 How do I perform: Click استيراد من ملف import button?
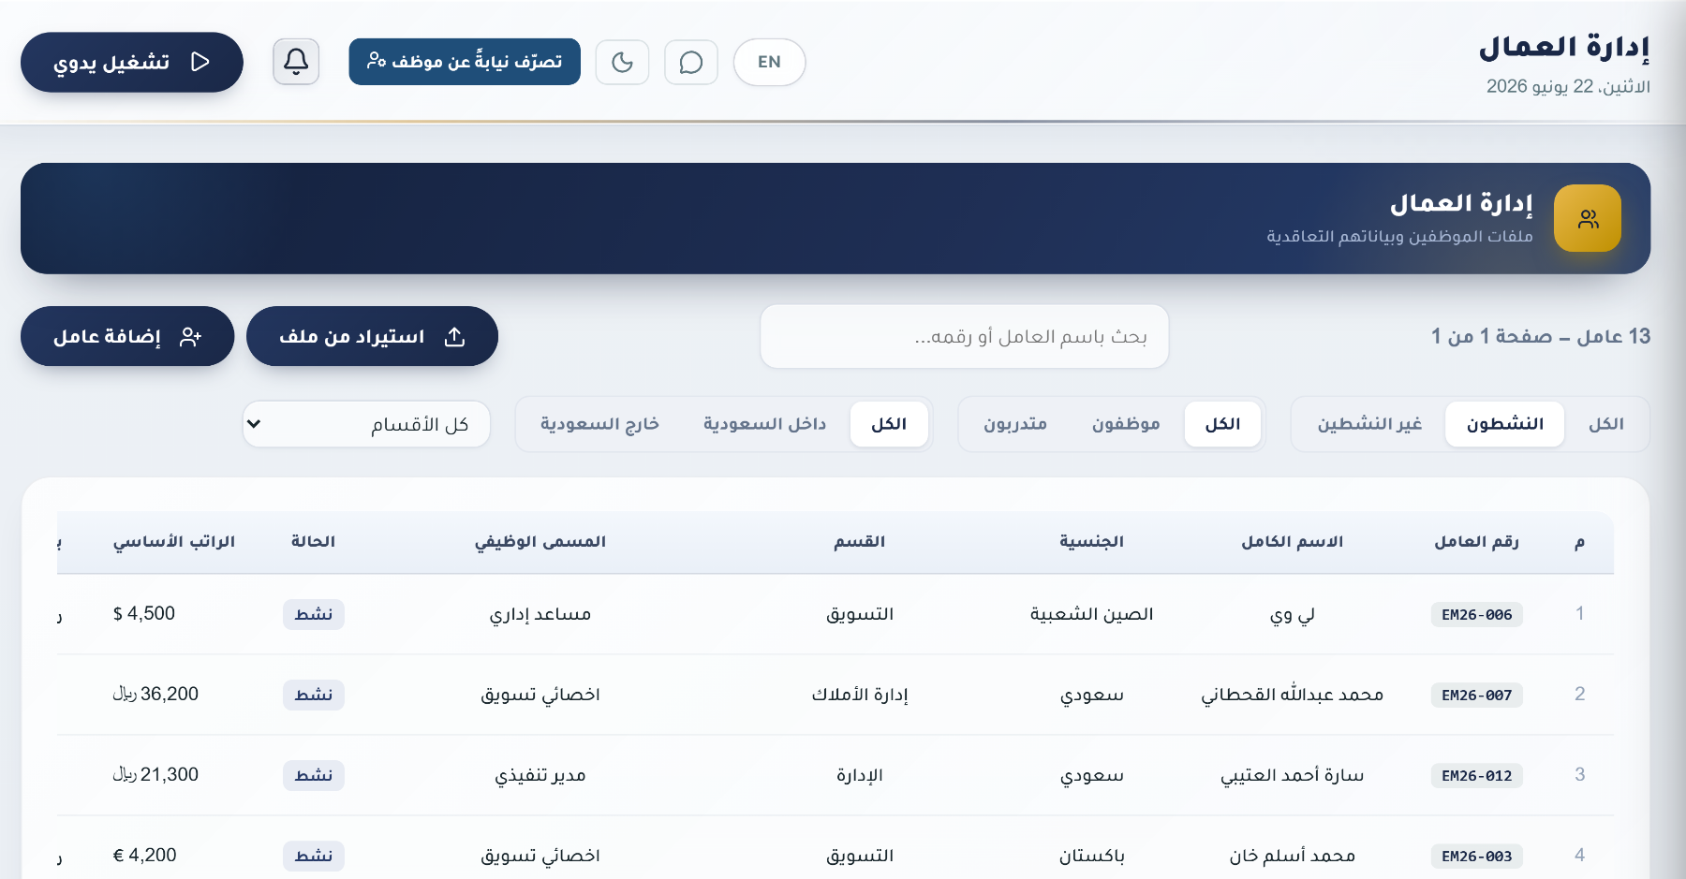(372, 336)
